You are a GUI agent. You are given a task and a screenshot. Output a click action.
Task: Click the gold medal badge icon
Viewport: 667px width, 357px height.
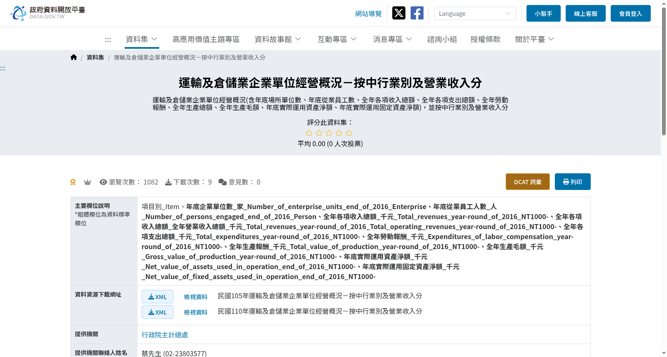[x=73, y=182]
